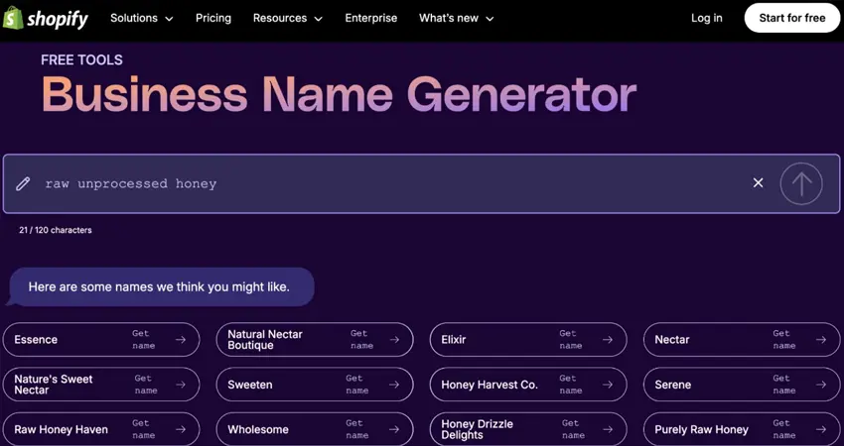Select the Nature's Sweet Nectar name text
Screen dimensions: 844x446
[x=54, y=385]
